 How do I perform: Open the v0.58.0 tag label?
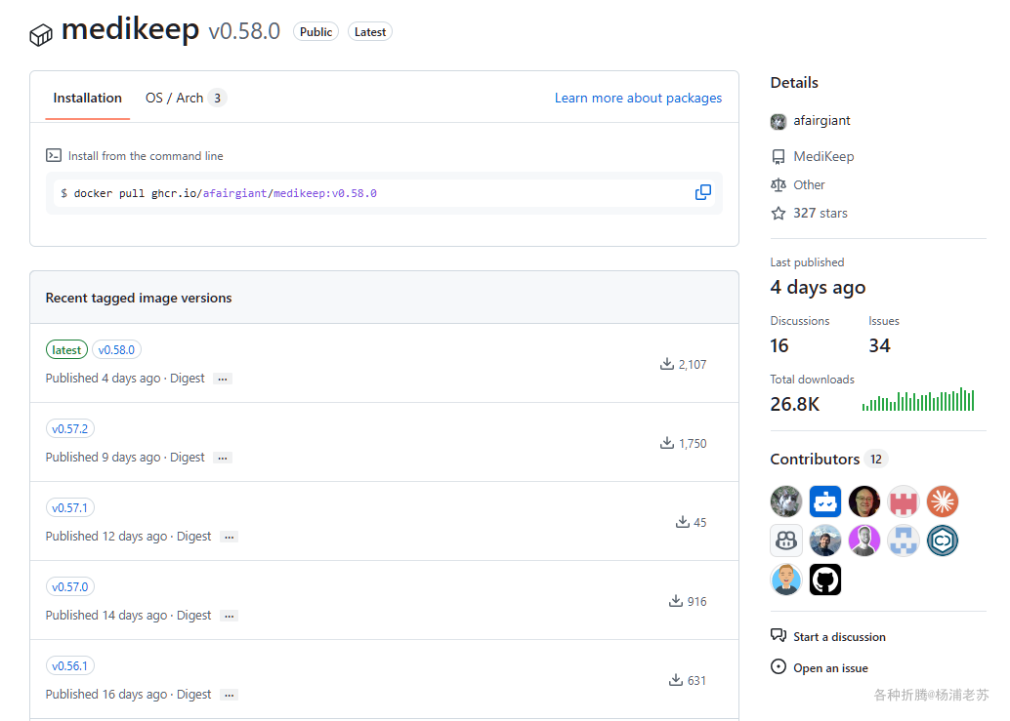coord(116,350)
